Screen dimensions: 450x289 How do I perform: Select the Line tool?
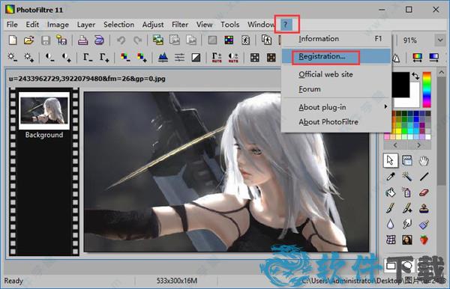click(x=424, y=177)
